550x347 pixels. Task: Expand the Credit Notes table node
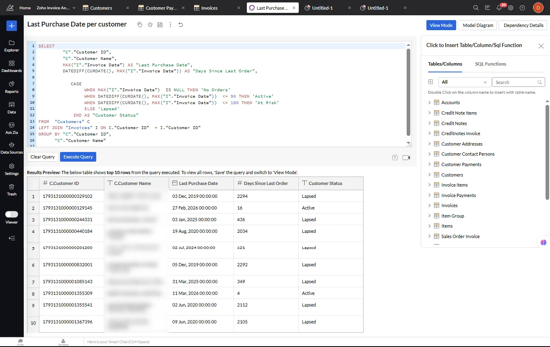click(x=429, y=123)
